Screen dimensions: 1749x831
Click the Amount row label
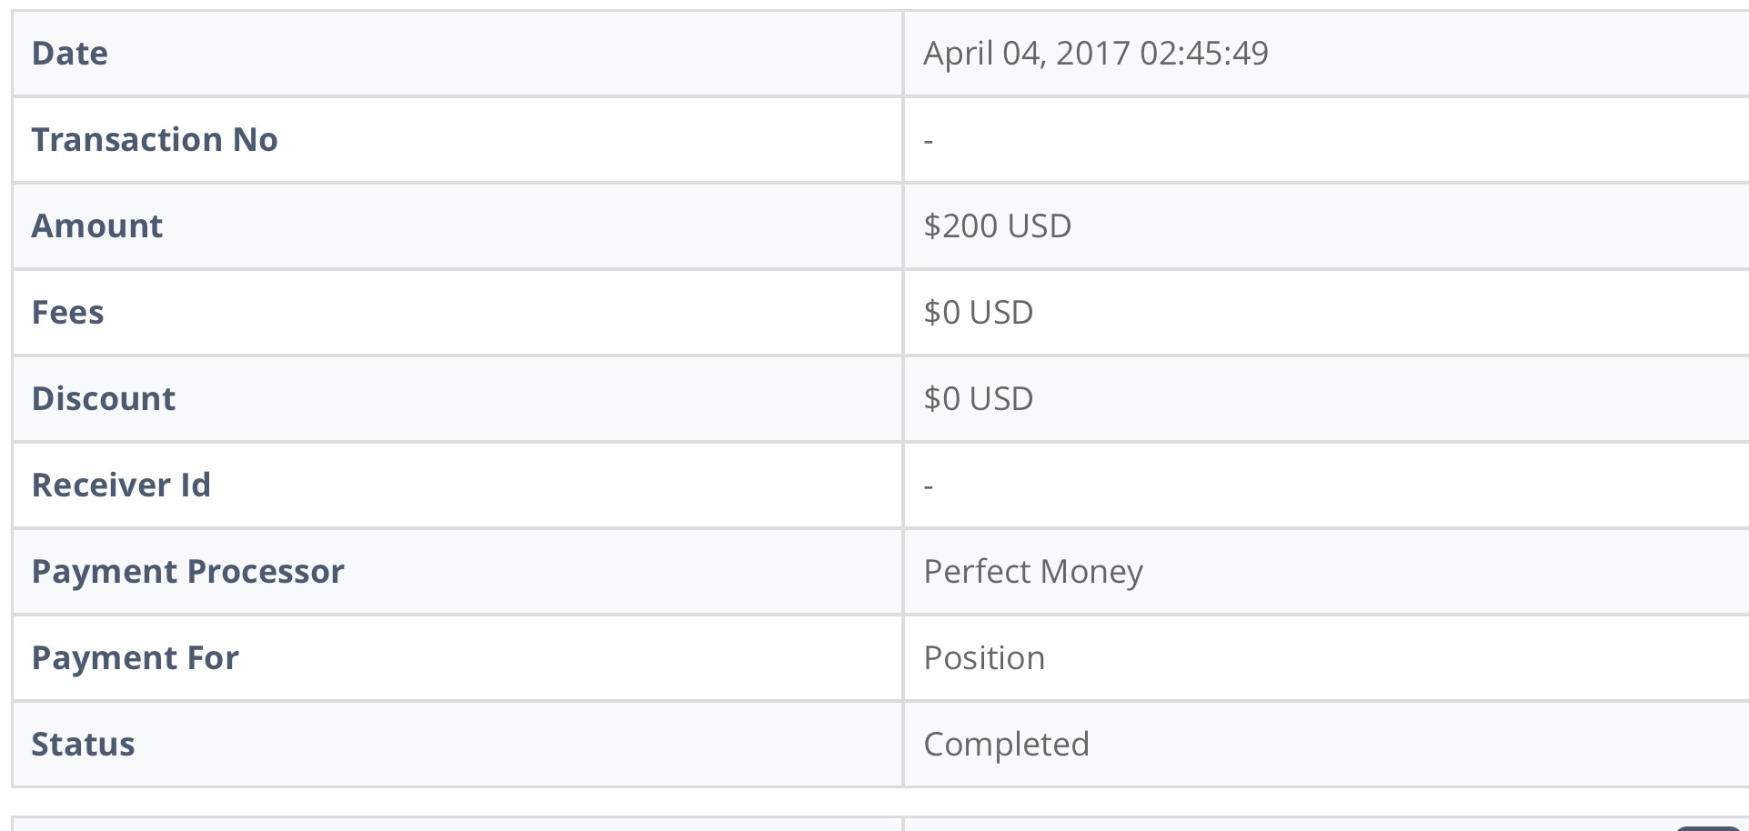(x=97, y=226)
